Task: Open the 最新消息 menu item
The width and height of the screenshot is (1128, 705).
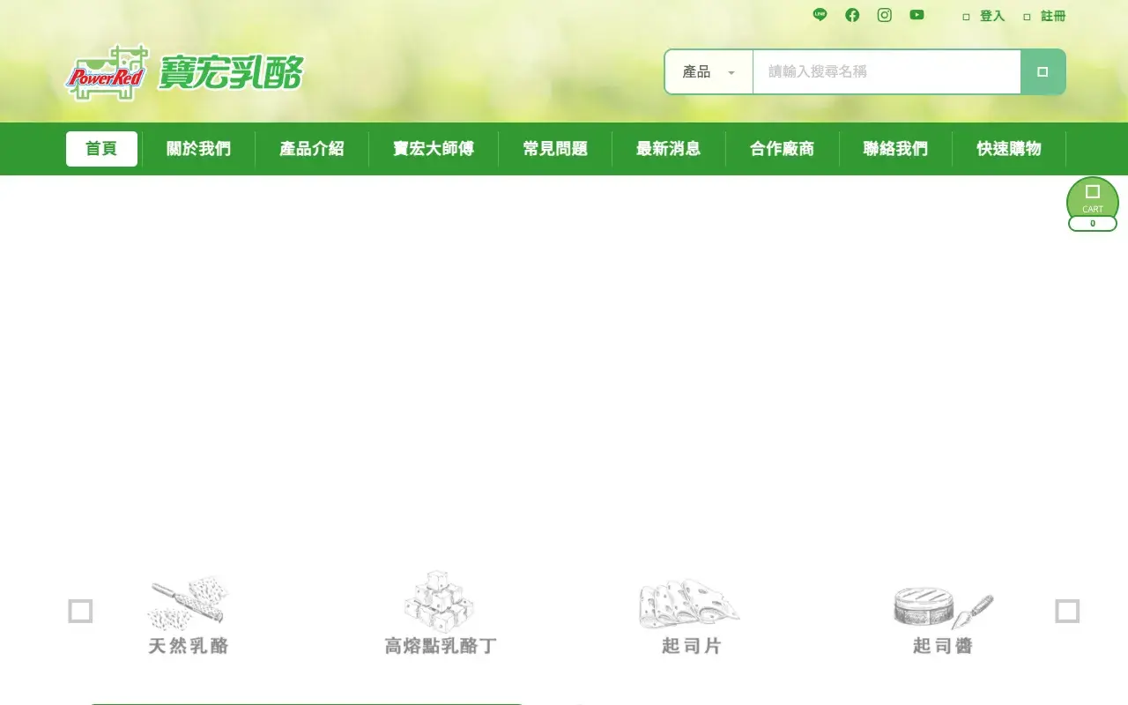Action: (669, 149)
